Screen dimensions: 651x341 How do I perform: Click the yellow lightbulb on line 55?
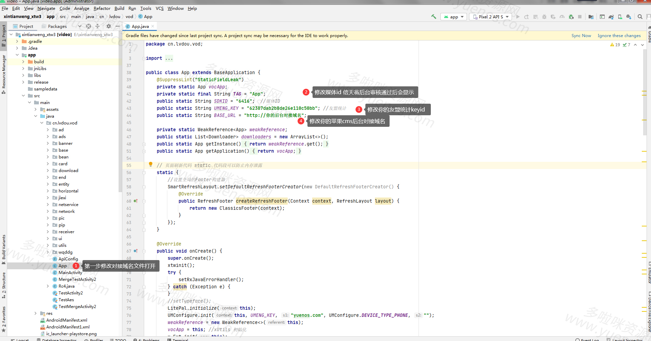151,165
